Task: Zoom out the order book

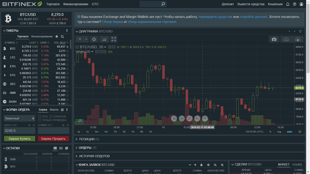Action: tap(215, 165)
